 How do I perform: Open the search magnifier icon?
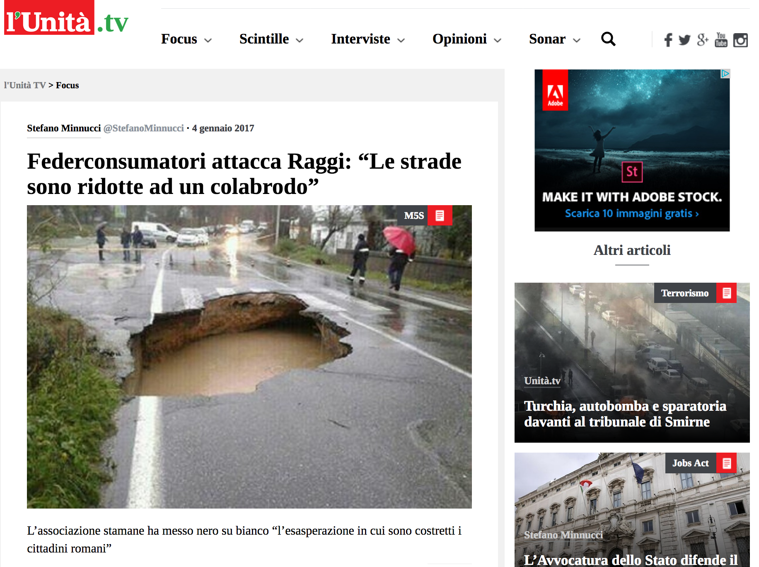coord(608,39)
